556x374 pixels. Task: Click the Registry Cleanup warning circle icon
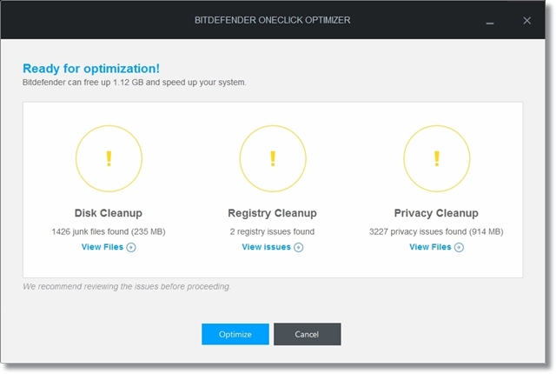pos(273,158)
